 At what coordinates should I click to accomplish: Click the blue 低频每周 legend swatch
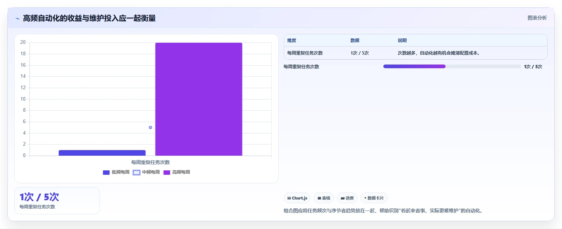click(x=106, y=172)
